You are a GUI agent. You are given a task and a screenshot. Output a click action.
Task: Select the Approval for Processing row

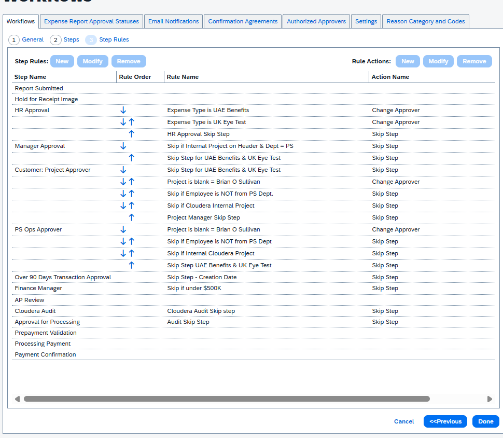[254, 322]
